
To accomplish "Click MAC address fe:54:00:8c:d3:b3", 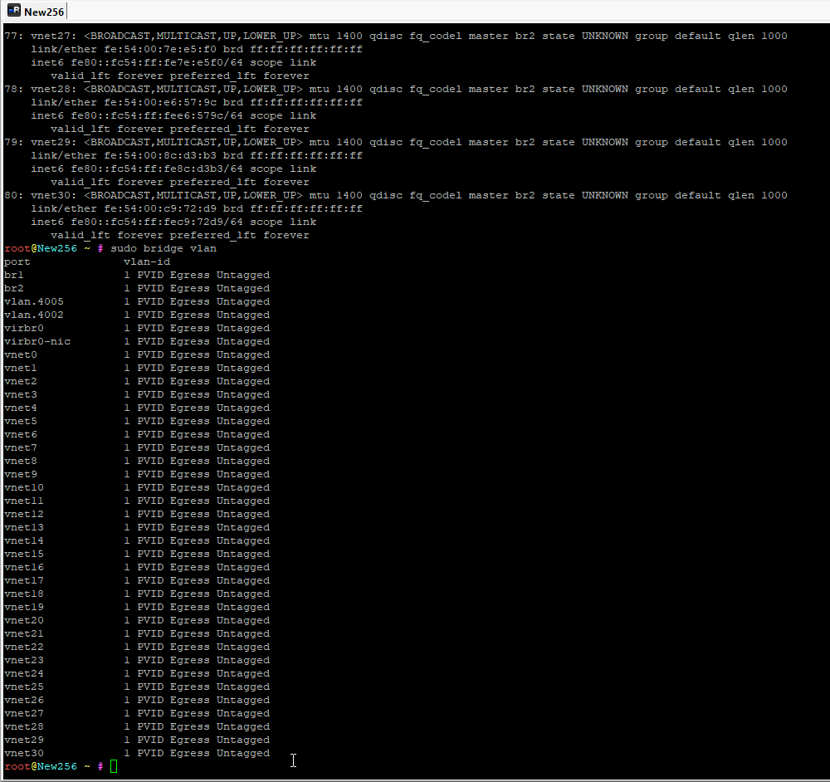I will click(160, 155).
